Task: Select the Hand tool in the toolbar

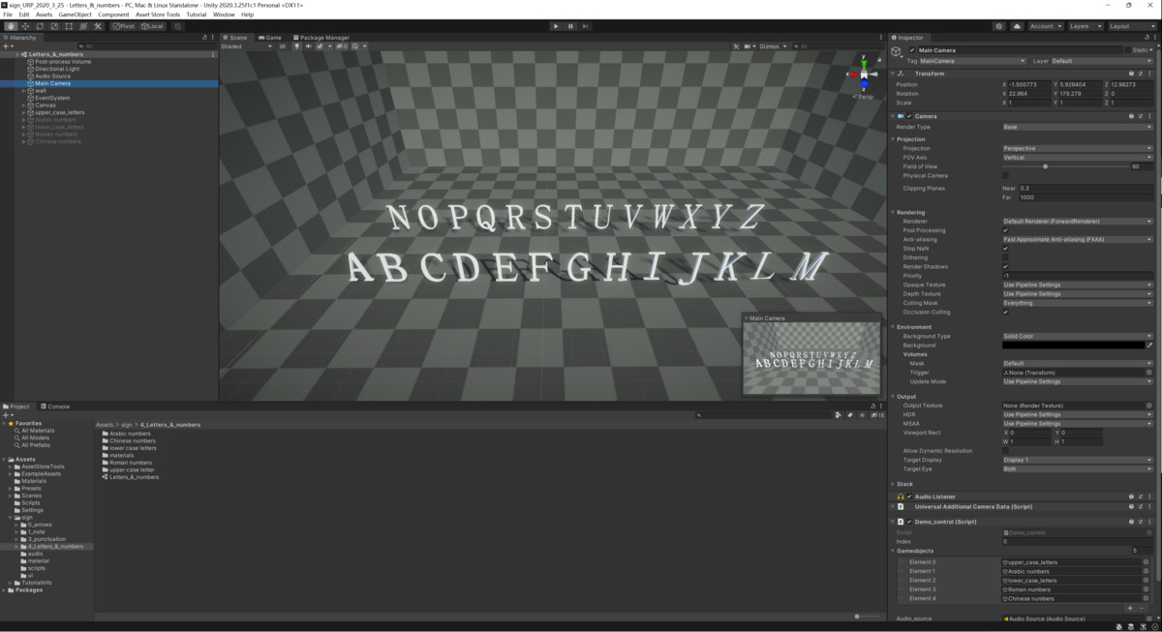Action: [10, 26]
